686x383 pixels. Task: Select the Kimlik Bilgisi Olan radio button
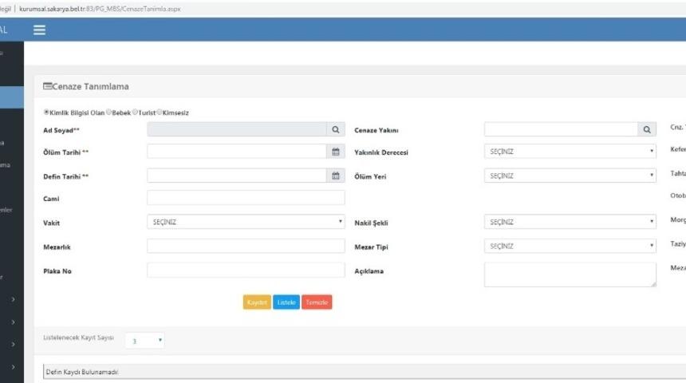(46, 113)
